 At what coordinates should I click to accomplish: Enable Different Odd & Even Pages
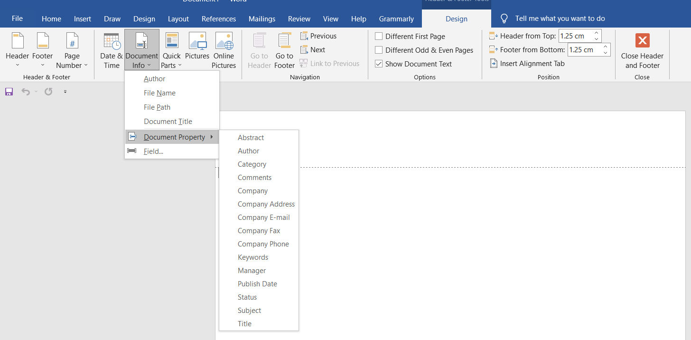tap(378, 50)
